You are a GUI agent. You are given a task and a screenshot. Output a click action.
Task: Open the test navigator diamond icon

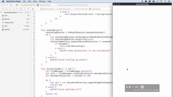click(17, 9)
